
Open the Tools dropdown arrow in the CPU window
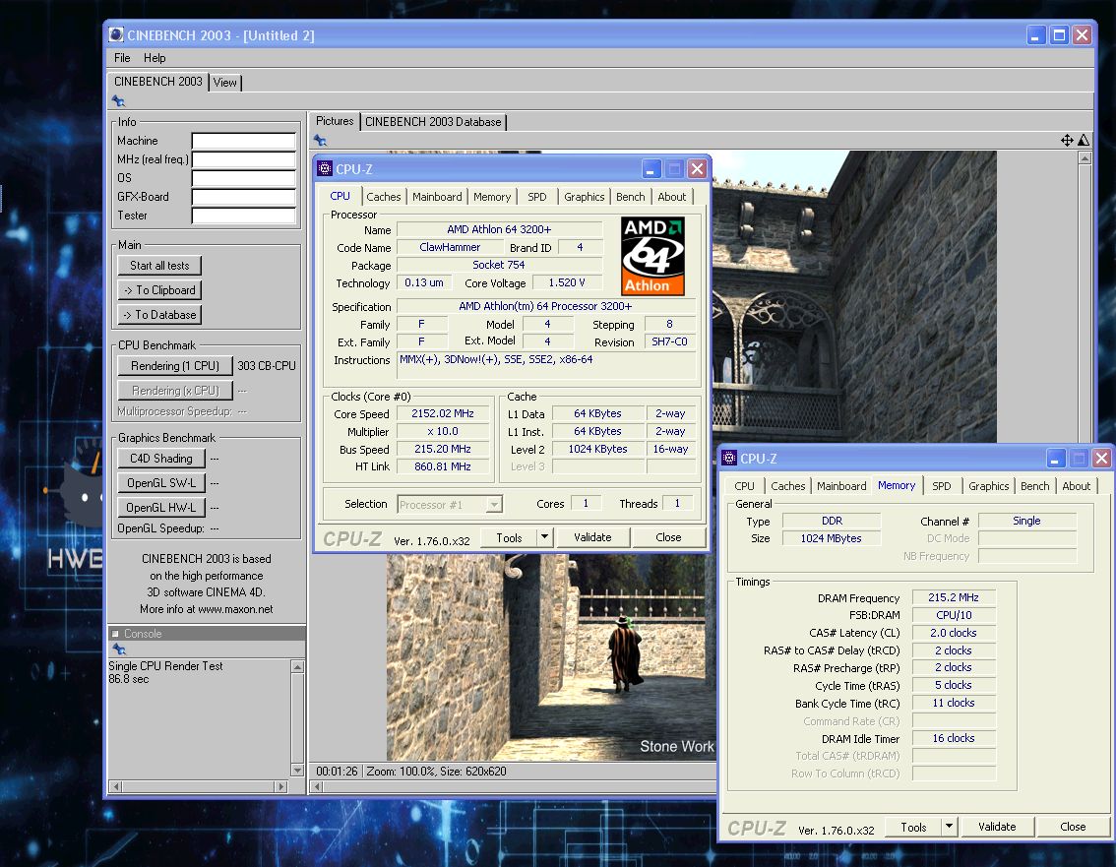[544, 536]
